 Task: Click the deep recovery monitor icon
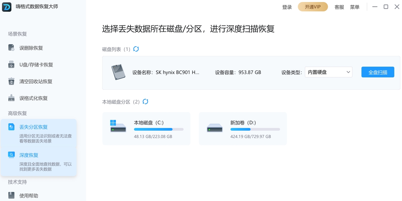click(x=11, y=155)
